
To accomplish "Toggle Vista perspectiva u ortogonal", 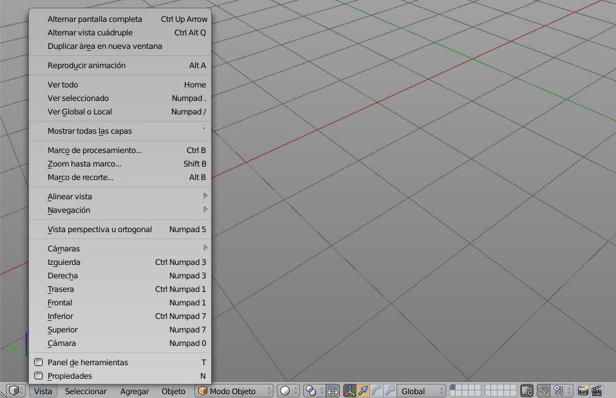I will tap(120, 230).
